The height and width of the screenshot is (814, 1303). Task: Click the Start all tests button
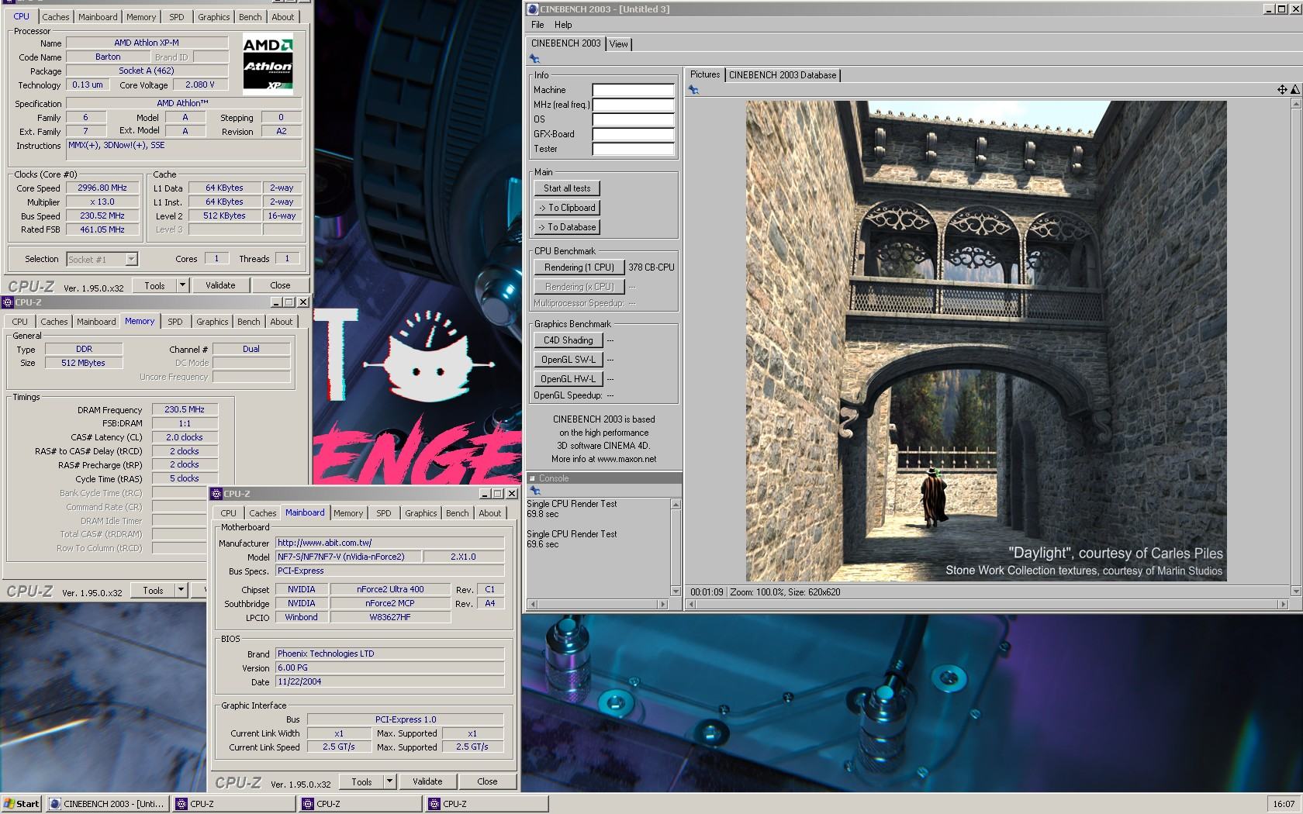point(567,188)
